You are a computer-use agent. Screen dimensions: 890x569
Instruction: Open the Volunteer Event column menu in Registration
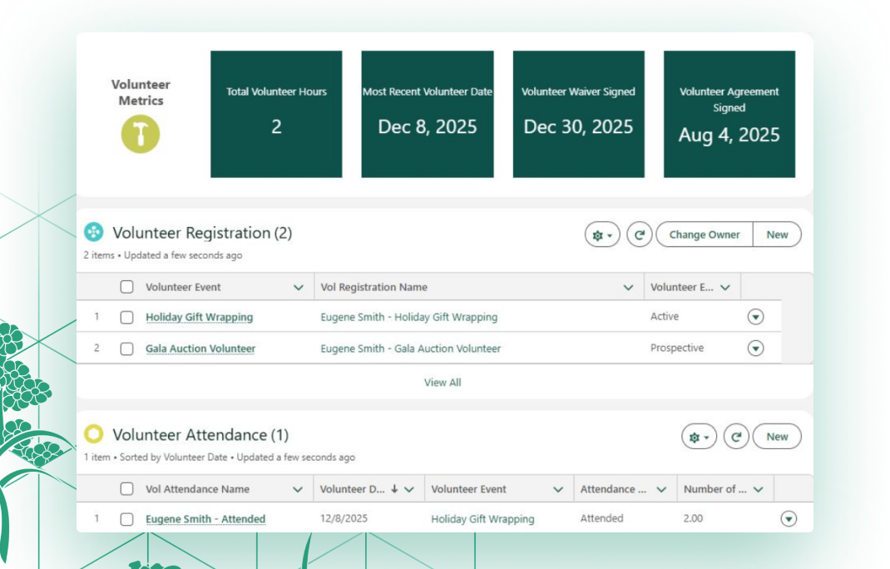click(x=298, y=287)
